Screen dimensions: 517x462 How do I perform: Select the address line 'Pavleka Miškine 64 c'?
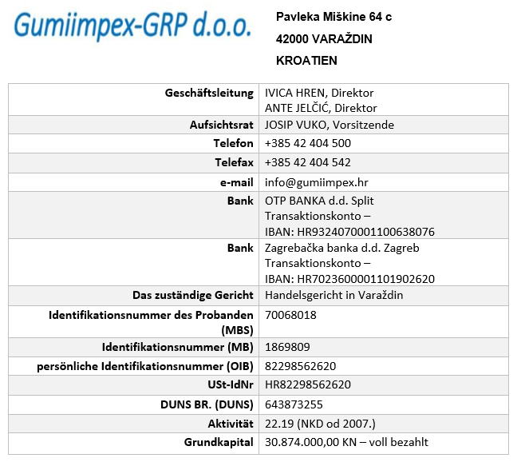tap(333, 17)
